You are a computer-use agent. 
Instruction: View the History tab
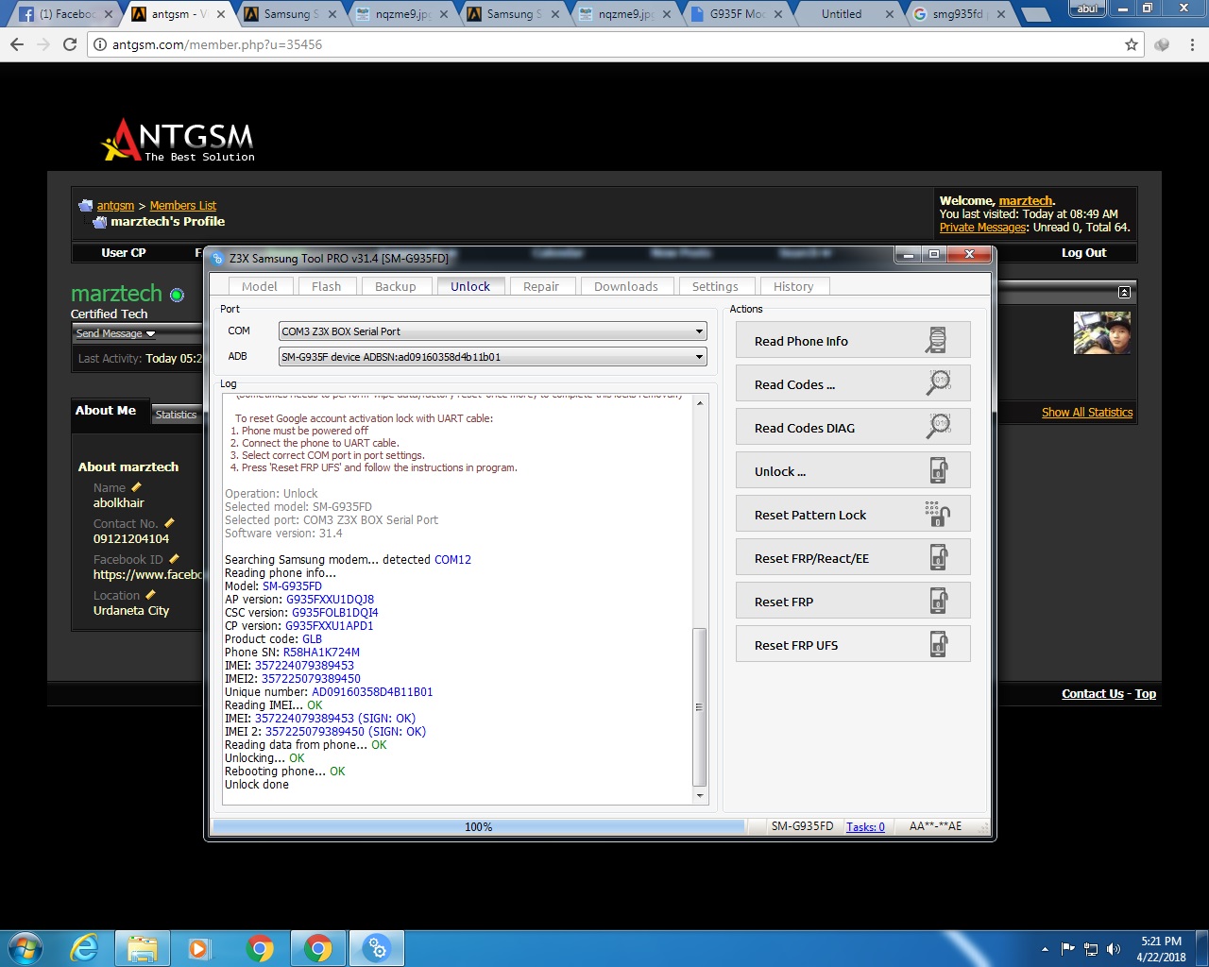793,286
